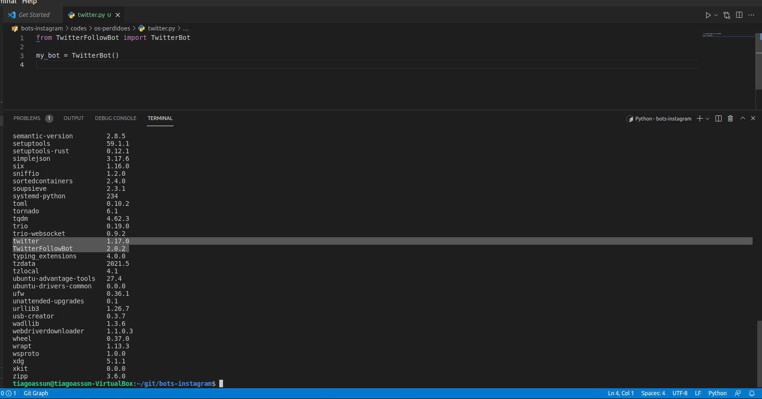Change file encoding UTF-8
The height and width of the screenshot is (399, 762).
coord(680,393)
